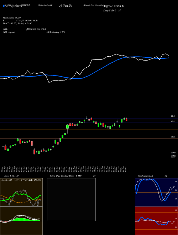Image resolution: width=178 pixels, height=235 pixels.
Task: Click the 'CL: 40.88' closing price text
Action: (x=66, y=6)
